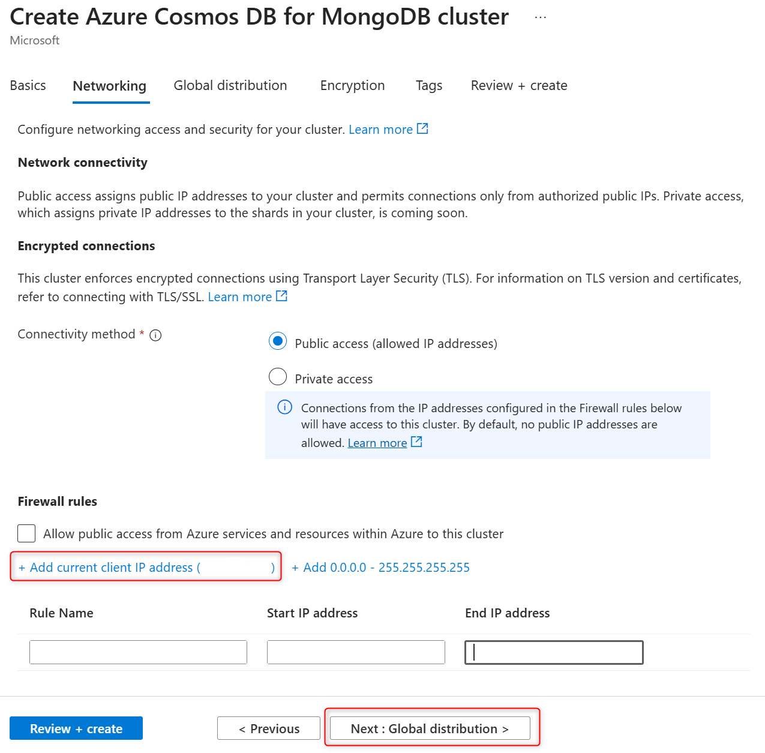Click Add 0.0.0.0 - 255.255.255.255 link
The height and width of the screenshot is (753, 765).
click(381, 568)
